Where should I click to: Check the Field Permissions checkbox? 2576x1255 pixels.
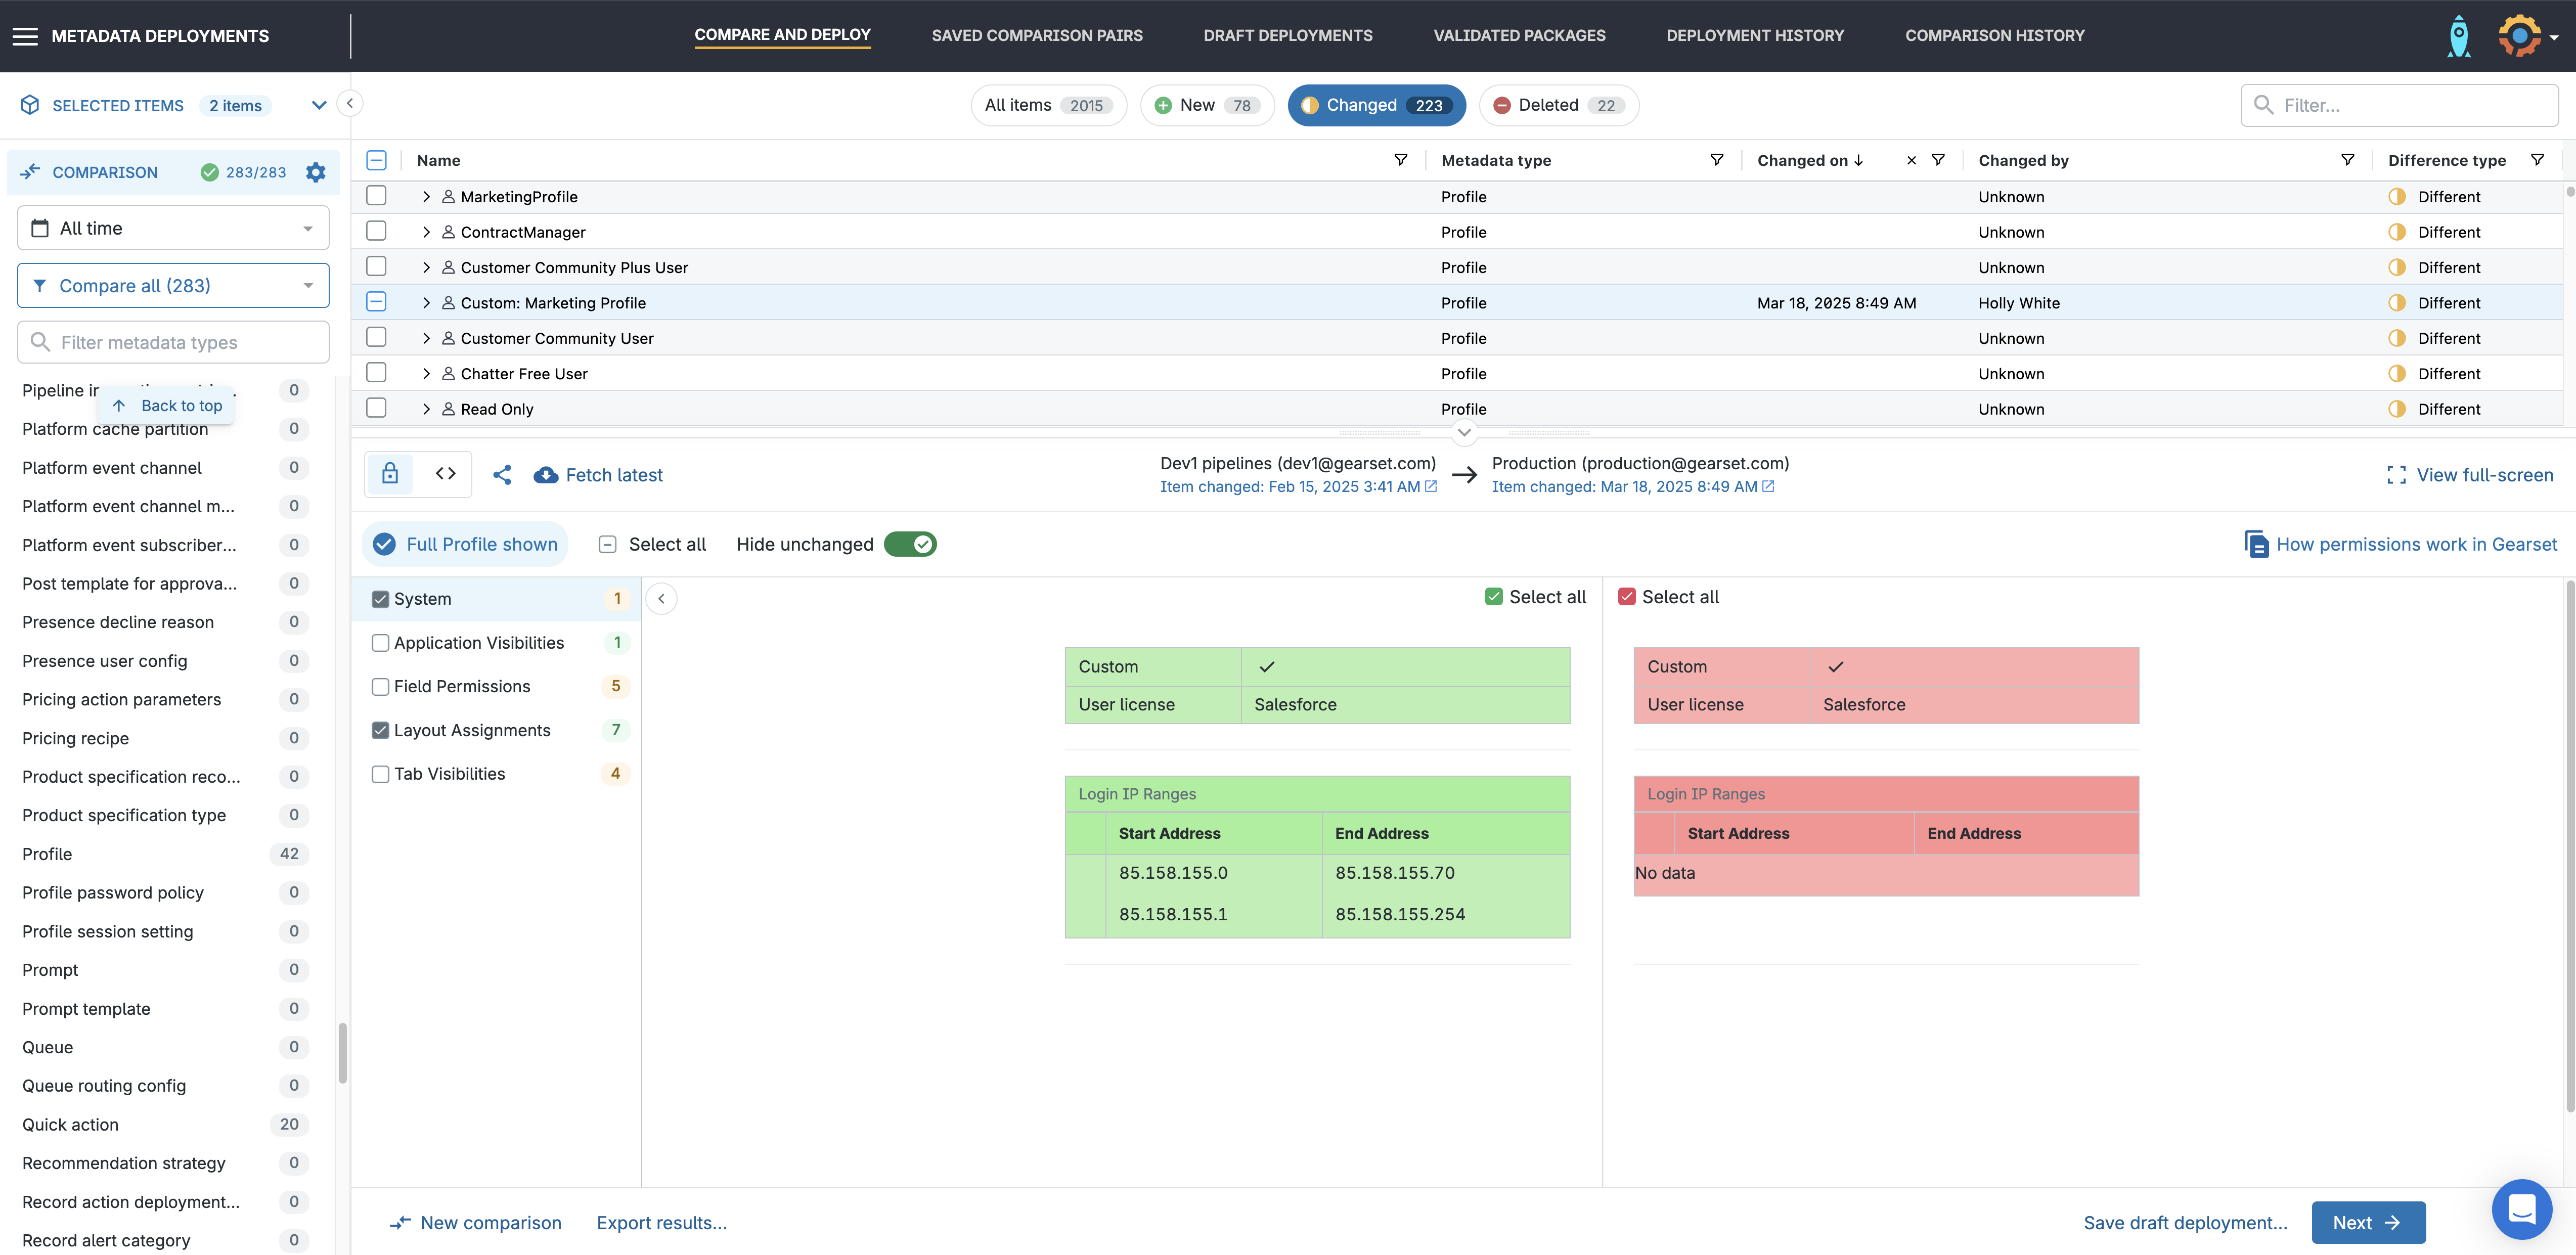click(x=380, y=686)
